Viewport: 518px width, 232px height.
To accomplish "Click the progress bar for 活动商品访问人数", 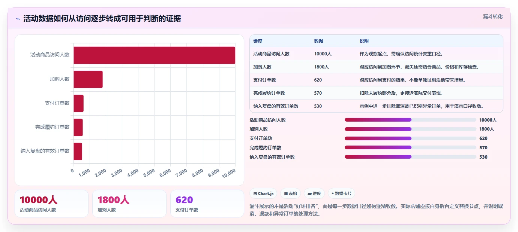I will pos(410,120).
